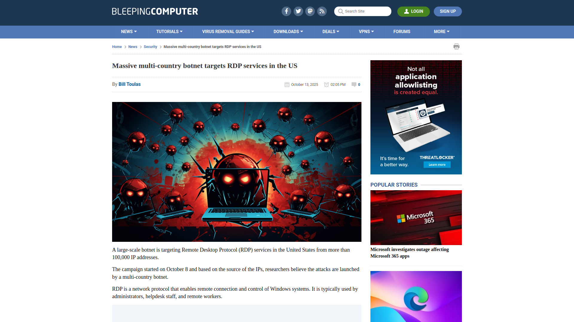Click the Twitter icon in the header
Screen dimensions: 574x322
tap(298, 11)
